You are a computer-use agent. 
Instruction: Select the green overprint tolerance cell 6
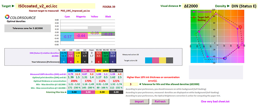pos(105,62)
